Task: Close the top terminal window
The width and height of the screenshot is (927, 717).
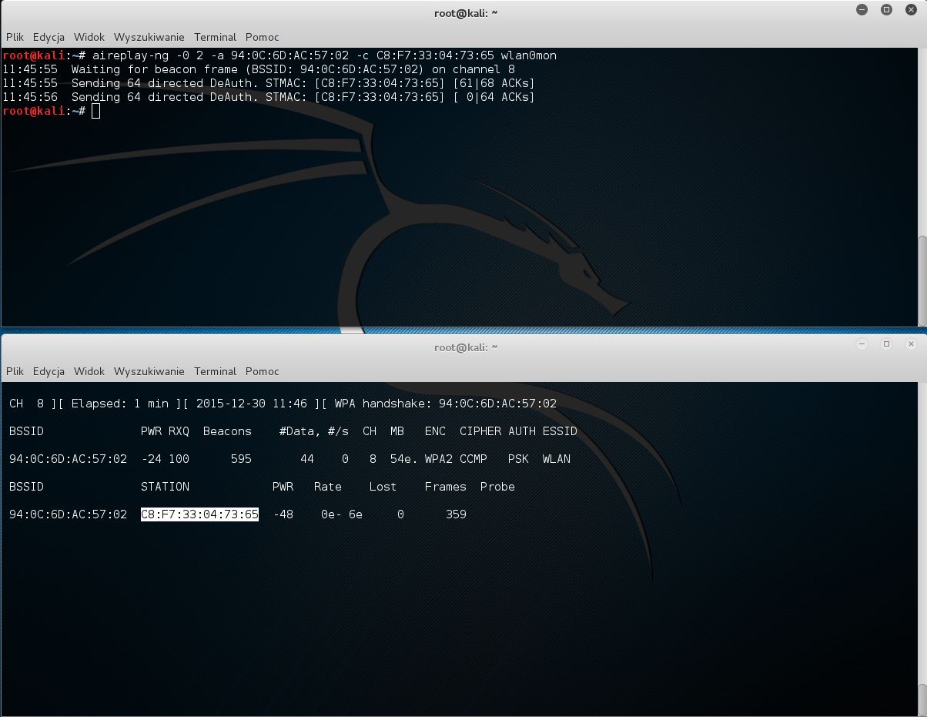Action: tap(912, 10)
